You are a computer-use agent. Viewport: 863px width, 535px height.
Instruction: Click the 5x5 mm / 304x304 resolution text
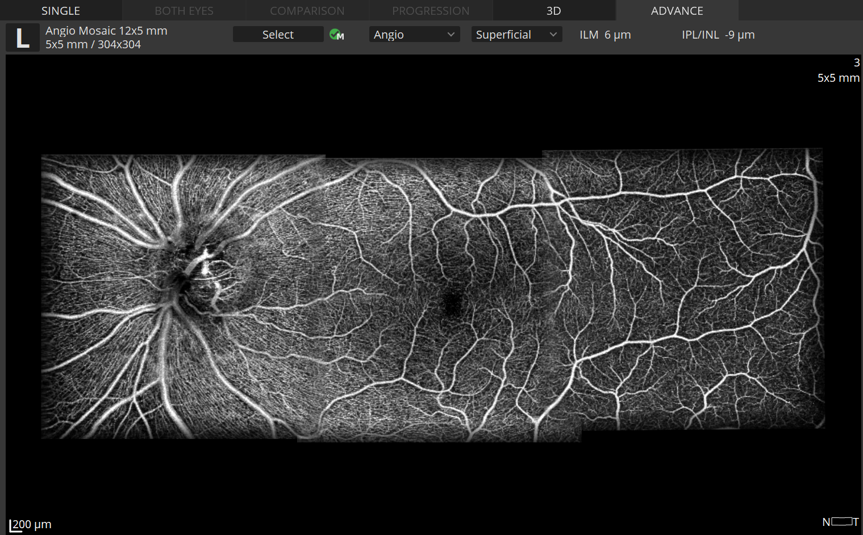tap(93, 44)
